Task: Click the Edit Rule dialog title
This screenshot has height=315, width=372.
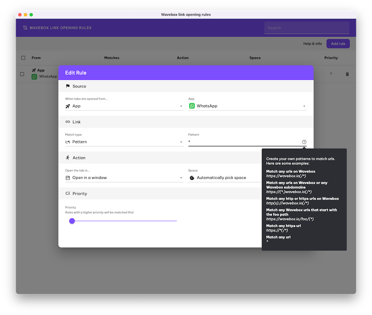Action: click(x=76, y=73)
